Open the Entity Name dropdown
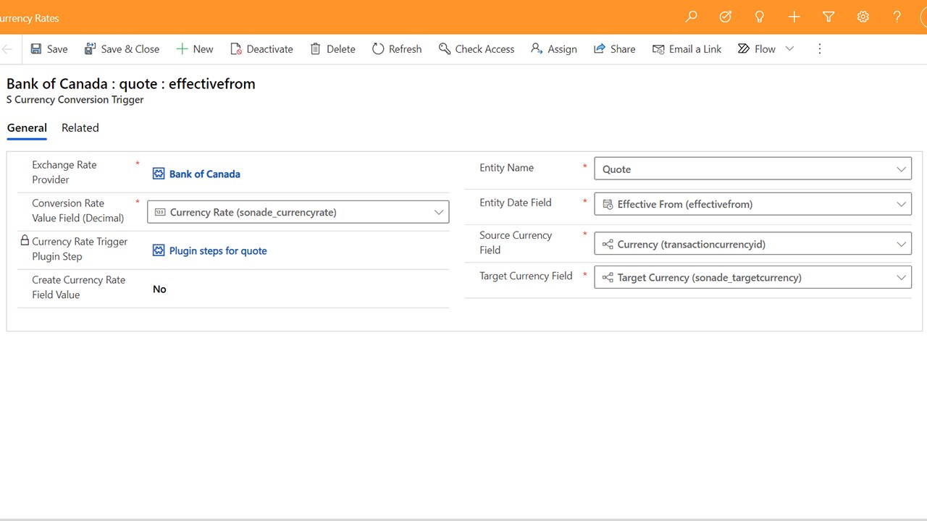927x521 pixels. click(x=752, y=169)
